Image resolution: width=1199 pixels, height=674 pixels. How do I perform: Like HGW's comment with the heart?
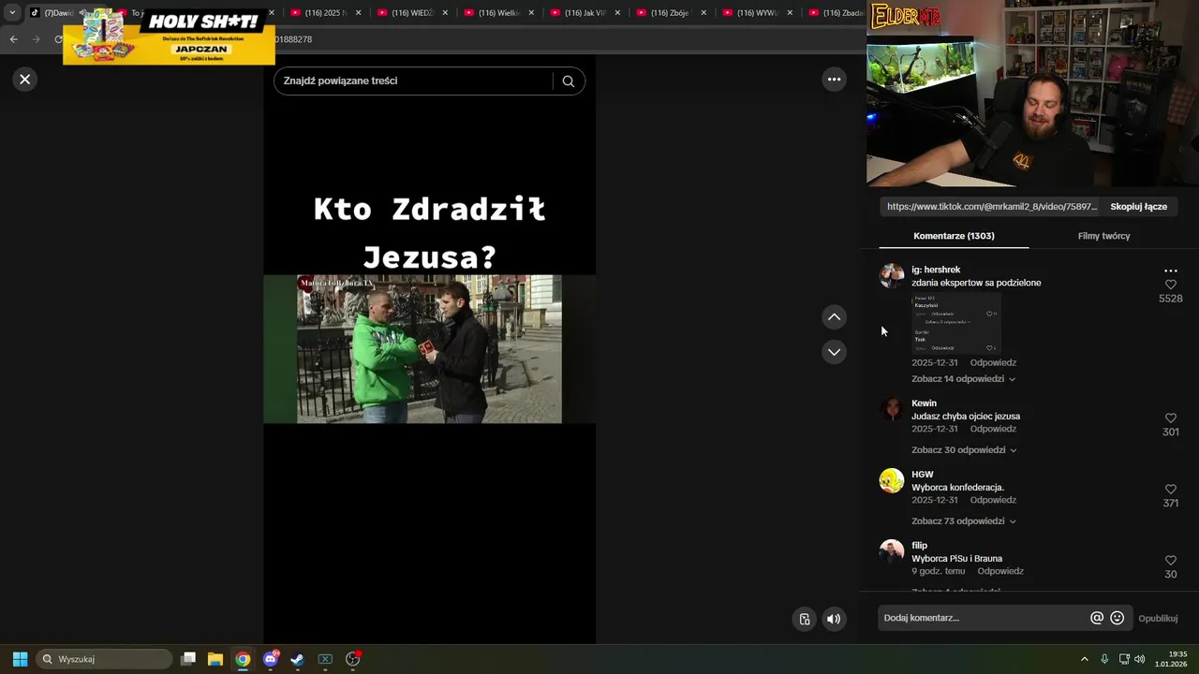[x=1170, y=490]
